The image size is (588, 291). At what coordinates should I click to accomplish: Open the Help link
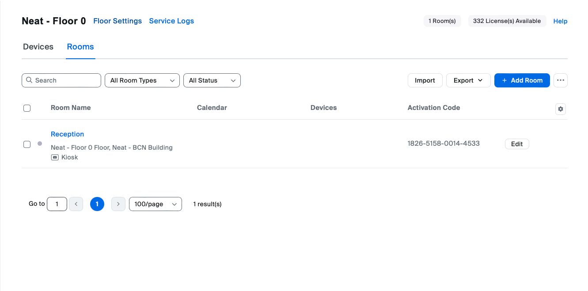tap(560, 21)
